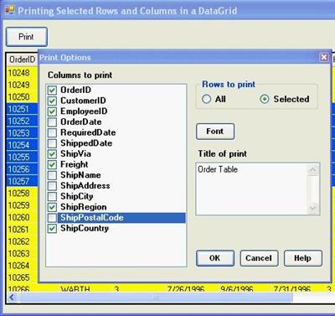Click the grid's horizontal scroll left arrow
This screenshot has height=316, width=335.
12,298
